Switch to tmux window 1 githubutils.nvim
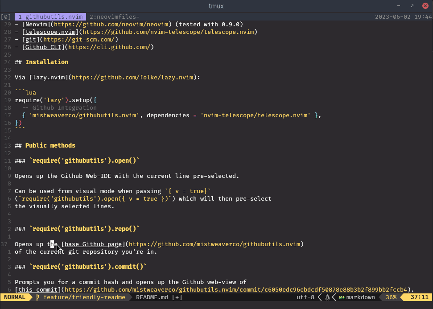 point(50,17)
